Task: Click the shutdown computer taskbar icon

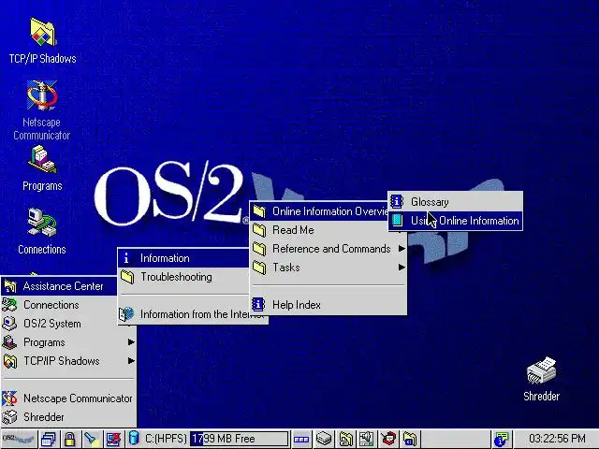Action: 113,439
